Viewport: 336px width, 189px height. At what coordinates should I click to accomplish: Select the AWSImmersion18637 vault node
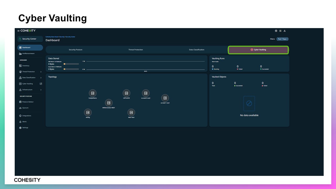click(109, 103)
